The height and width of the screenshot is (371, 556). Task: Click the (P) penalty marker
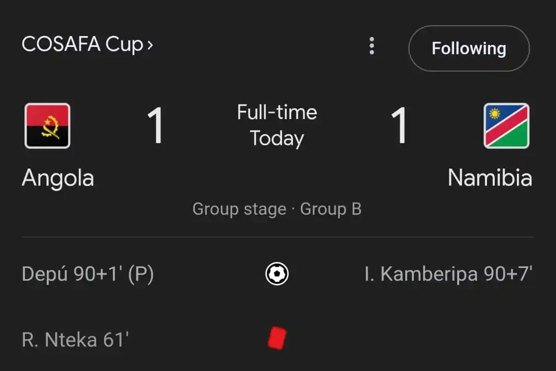[141, 275]
